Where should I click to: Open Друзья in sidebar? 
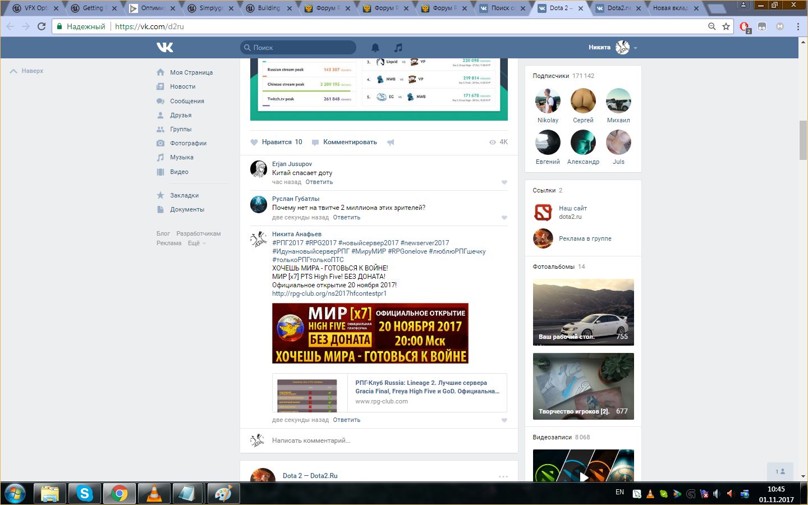181,115
